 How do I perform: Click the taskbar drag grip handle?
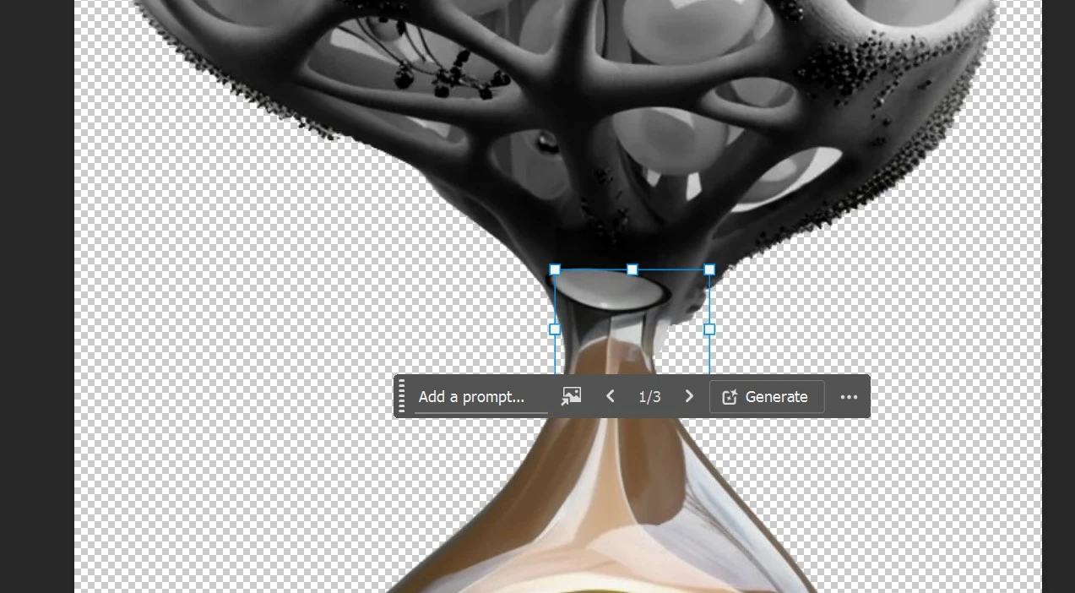401,396
